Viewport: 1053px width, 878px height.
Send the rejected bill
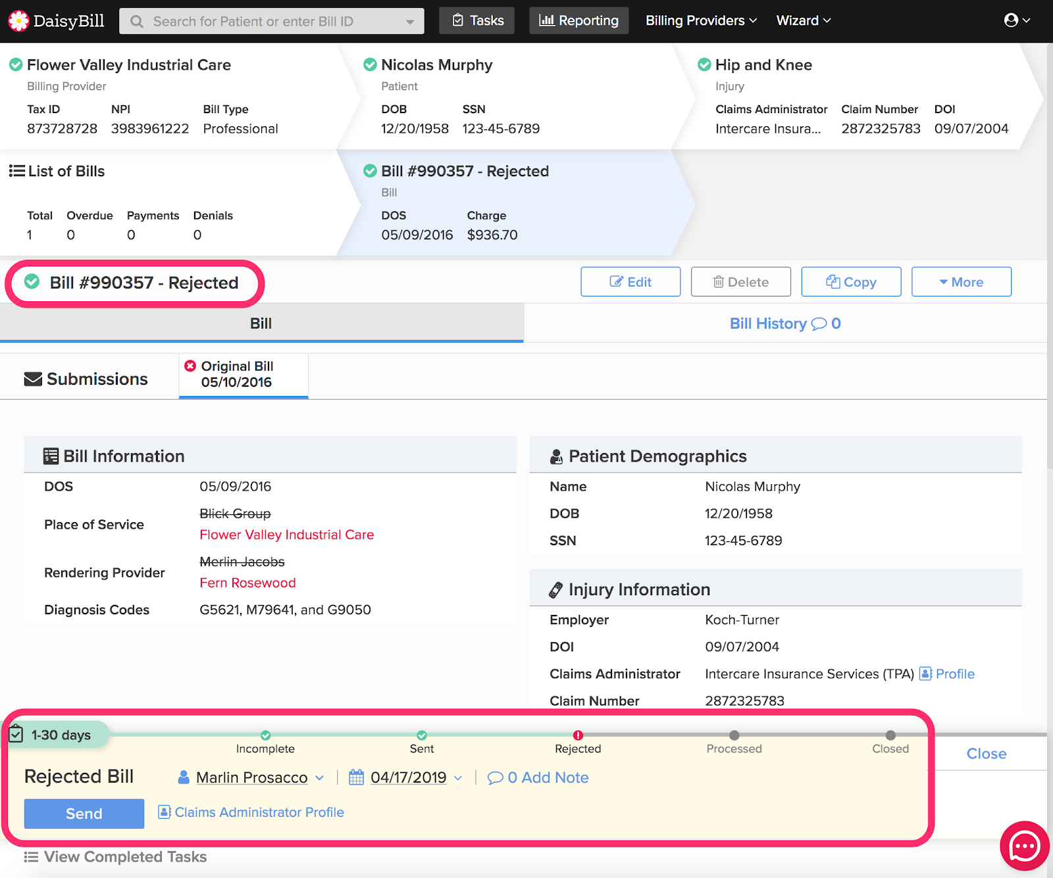pos(84,814)
